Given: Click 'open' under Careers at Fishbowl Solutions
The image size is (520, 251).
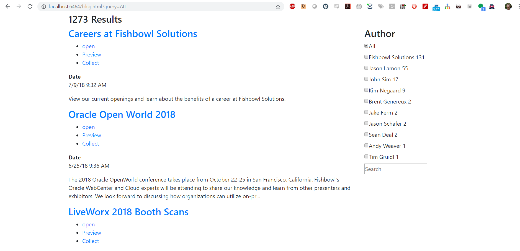Looking at the screenshot, I should pos(88,46).
